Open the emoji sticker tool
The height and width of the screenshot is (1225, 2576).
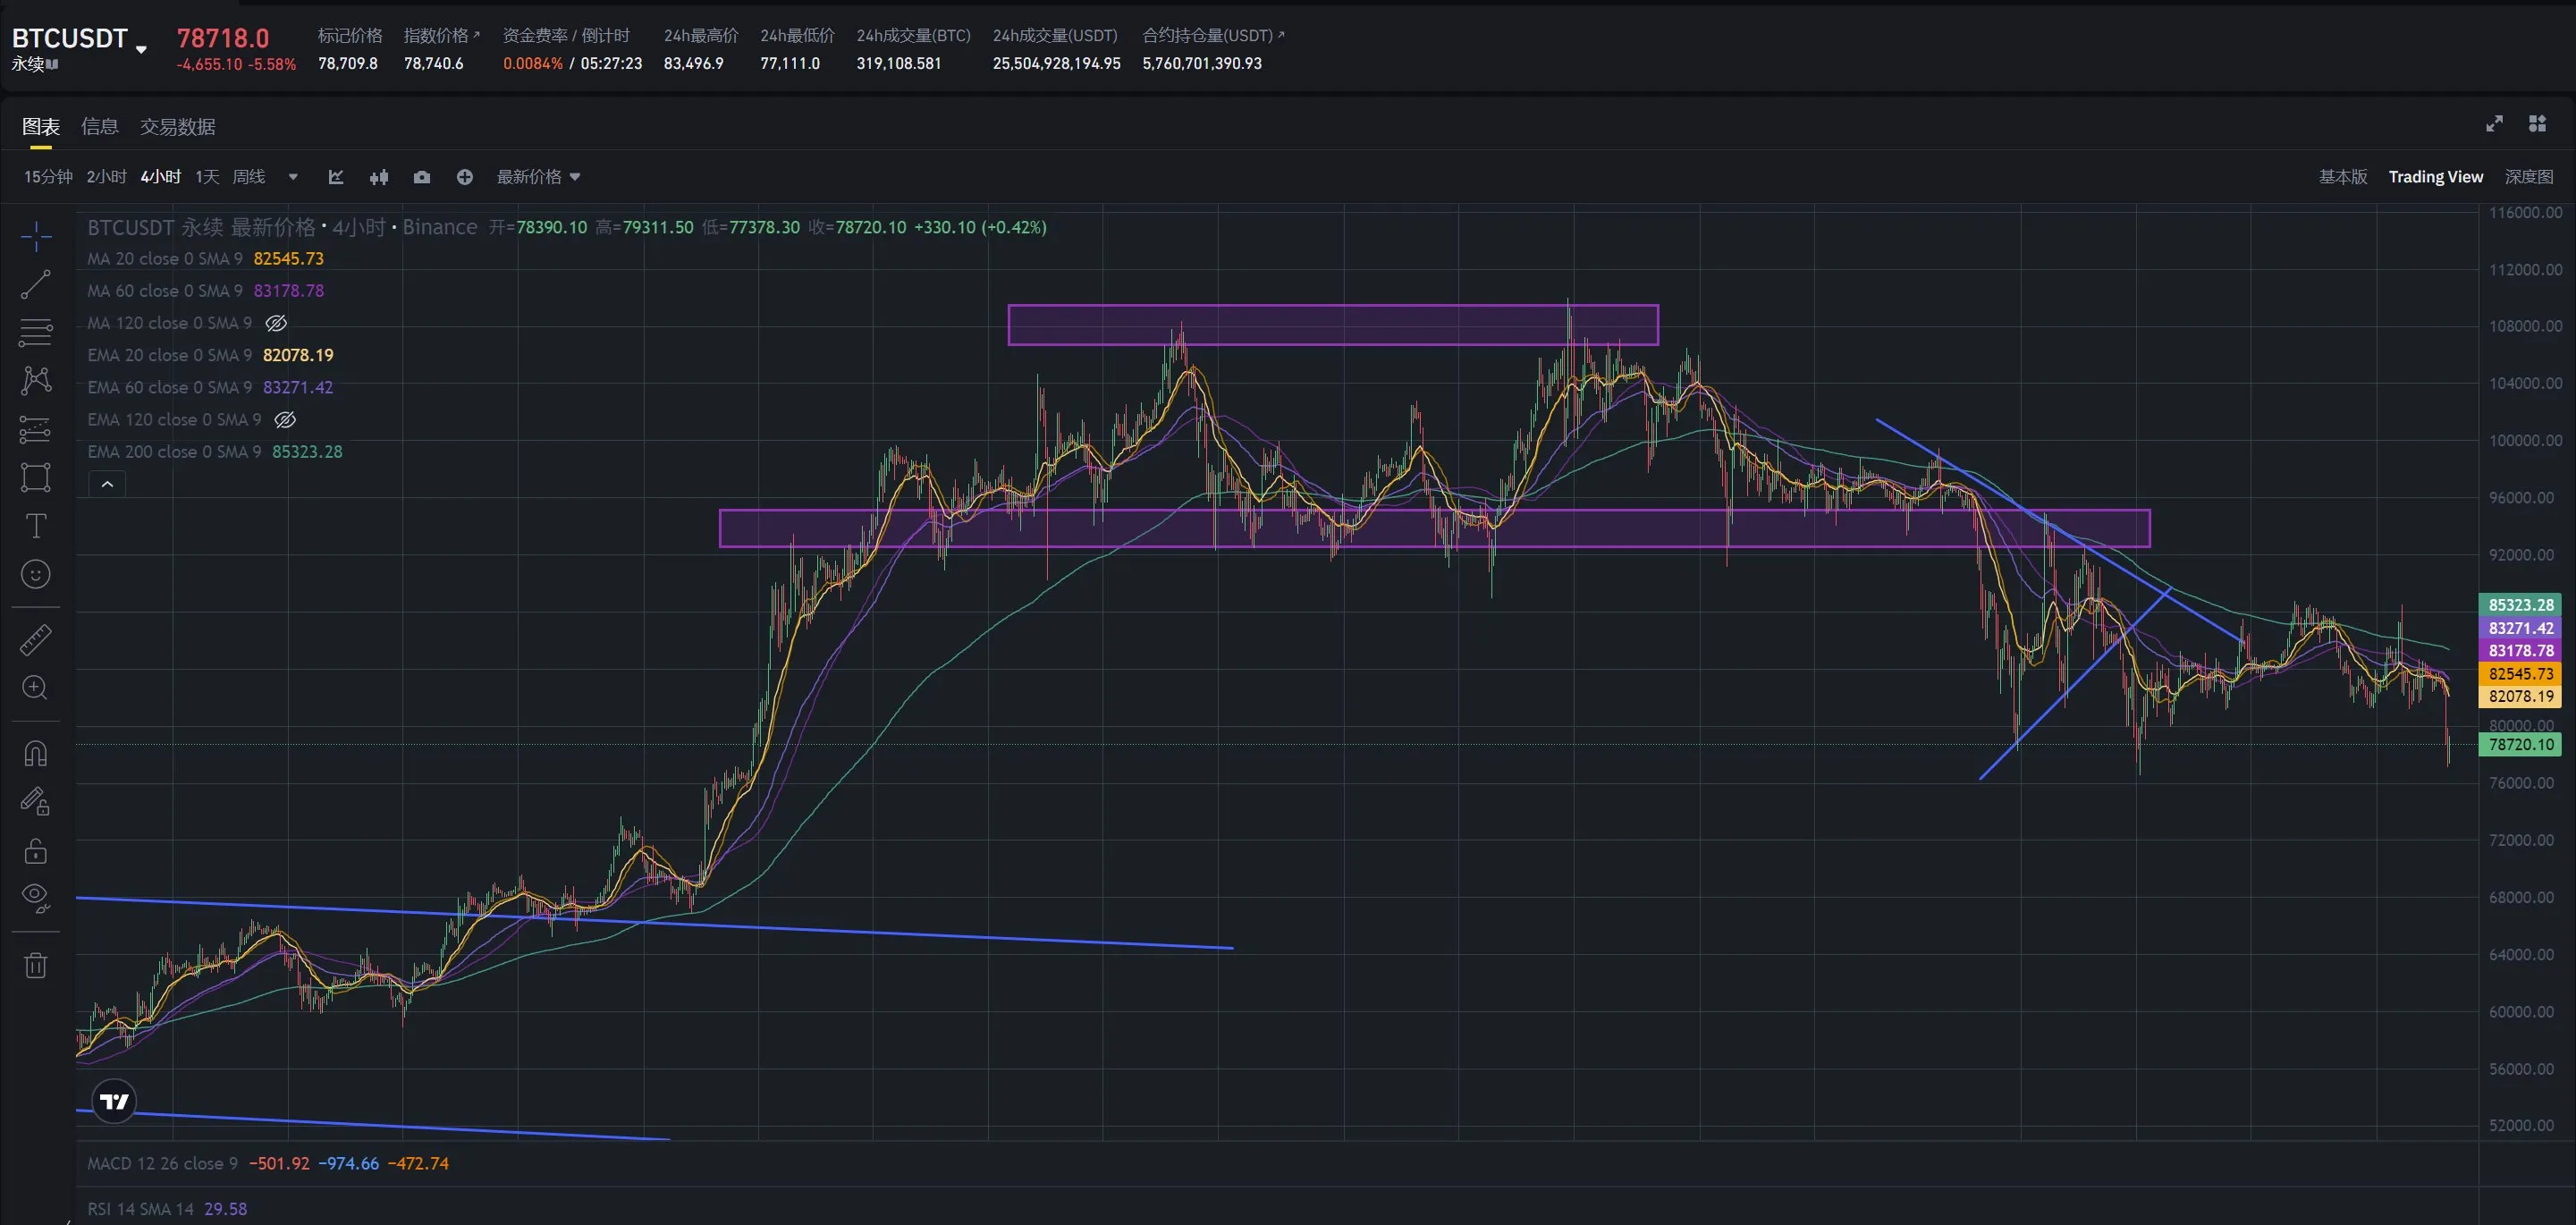point(36,574)
